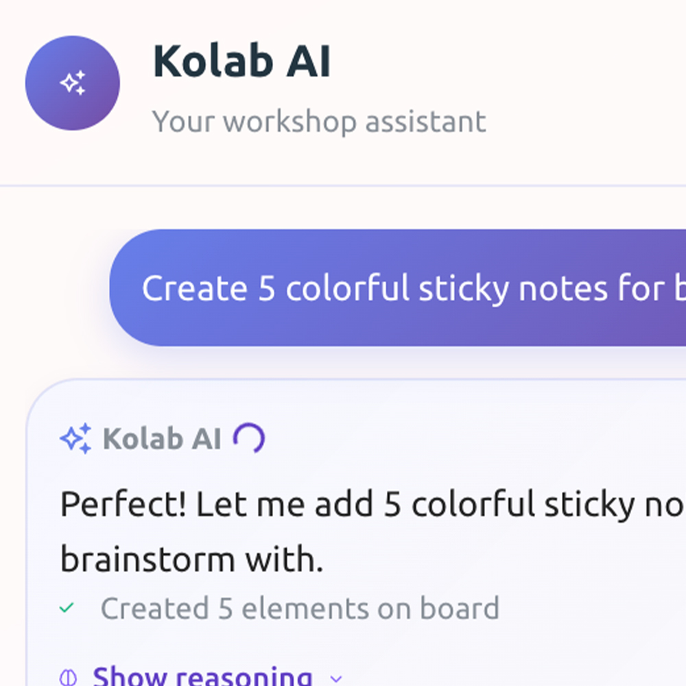Click the Kolab AI sparkle avatar in header

tap(73, 83)
